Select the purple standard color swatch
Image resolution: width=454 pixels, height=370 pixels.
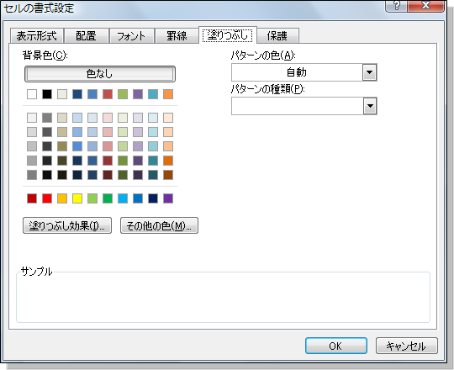168,198
